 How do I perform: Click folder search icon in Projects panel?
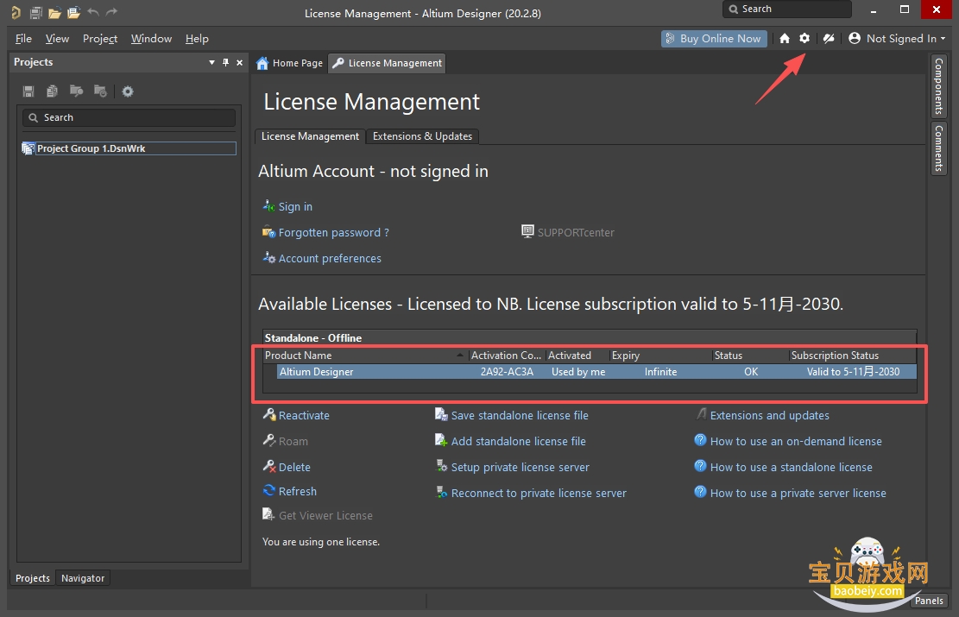click(77, 91)
